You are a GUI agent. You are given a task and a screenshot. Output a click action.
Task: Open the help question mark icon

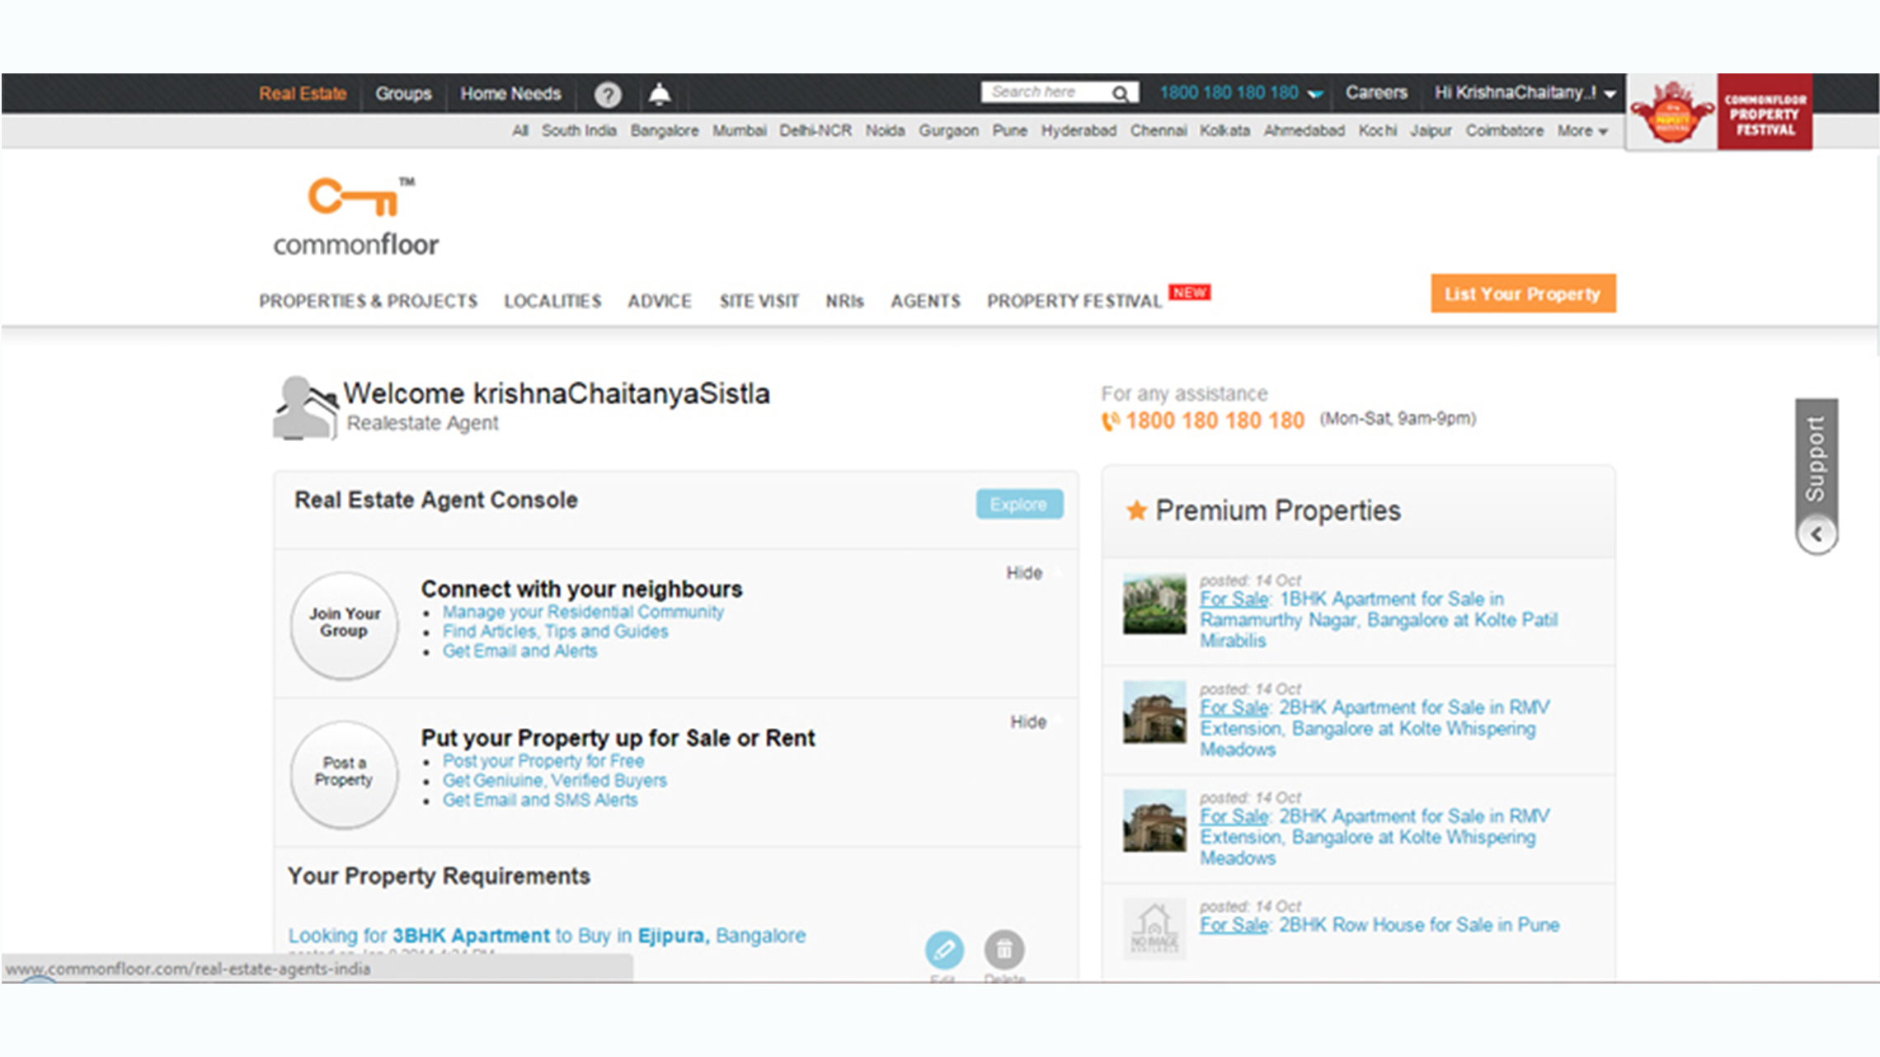608,95
